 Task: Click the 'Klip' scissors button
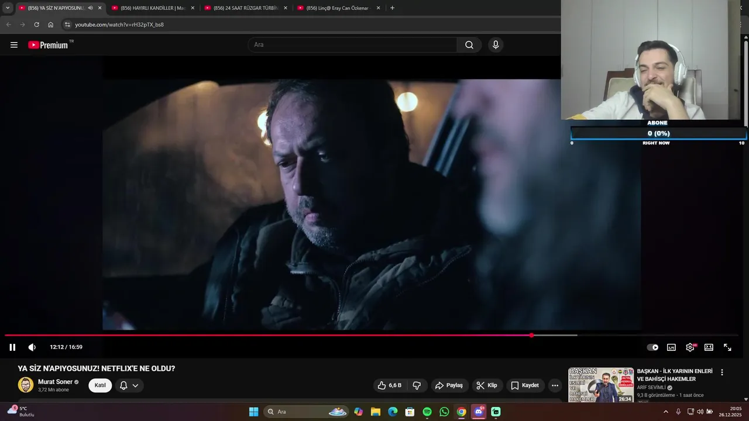(487, 385)
